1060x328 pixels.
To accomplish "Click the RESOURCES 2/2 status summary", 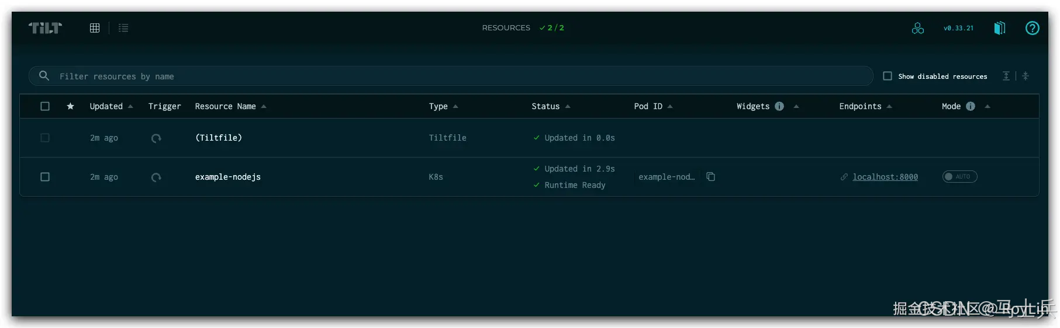I will [x=523, y=27].
